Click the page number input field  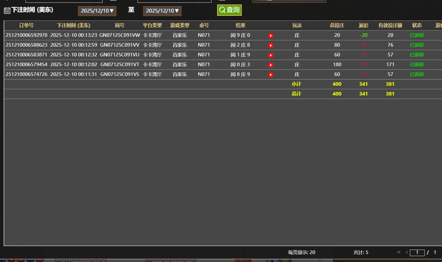click(417, 253)
